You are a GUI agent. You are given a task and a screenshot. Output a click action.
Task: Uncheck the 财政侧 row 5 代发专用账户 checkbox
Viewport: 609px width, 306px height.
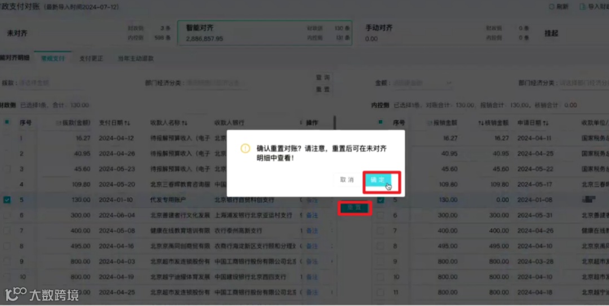click(x=7, y=199)
